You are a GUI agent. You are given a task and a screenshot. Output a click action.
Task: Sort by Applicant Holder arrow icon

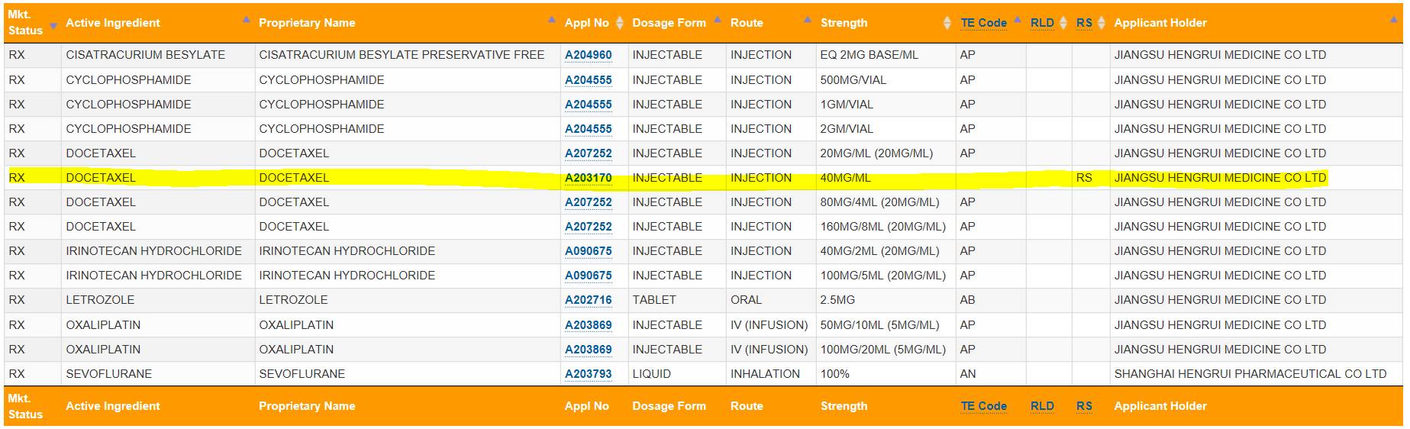click(1394, 20)
